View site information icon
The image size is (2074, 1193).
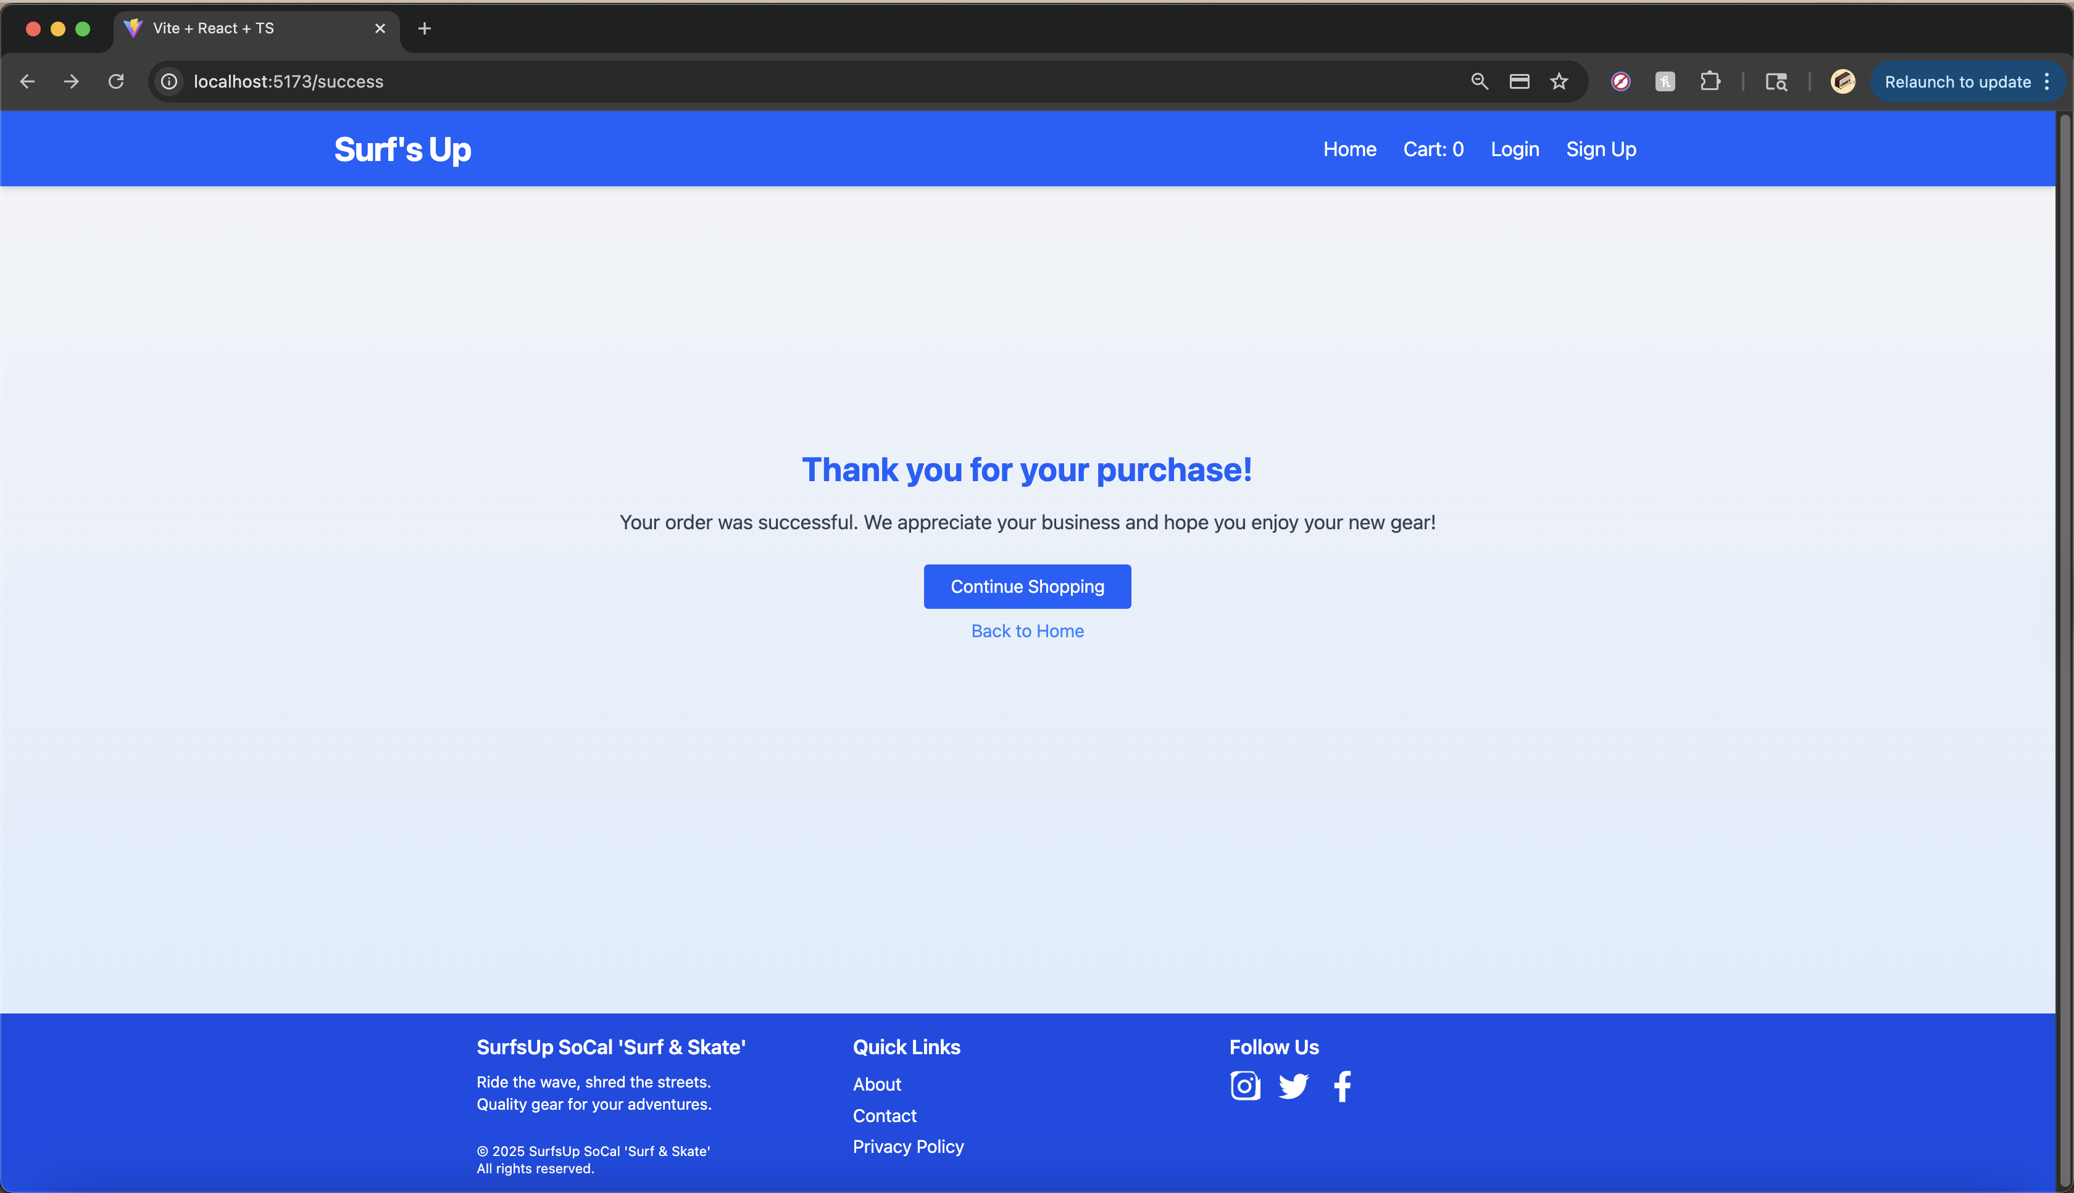(169, 81)
